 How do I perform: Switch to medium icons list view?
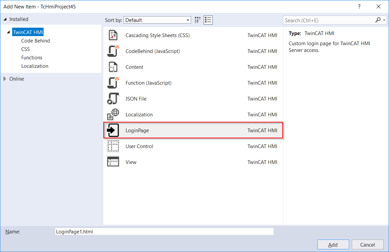tap(208, 20)
